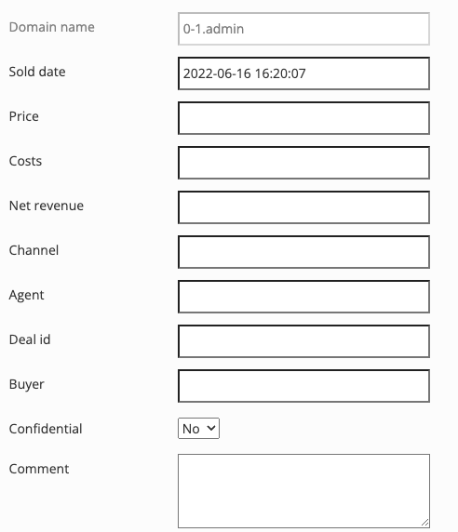Click the 'Comment' label text
The width and height of the screenshot is (458, 532).
(x=39, y=469)
